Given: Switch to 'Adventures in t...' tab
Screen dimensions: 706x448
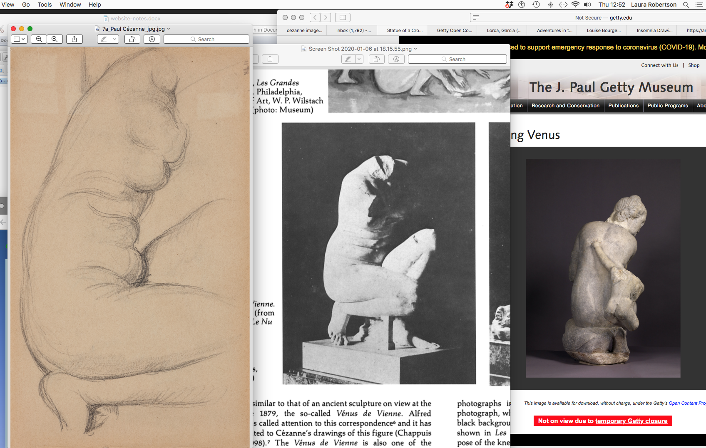Looking at the screenshot, I should click(x=554, y=30).
